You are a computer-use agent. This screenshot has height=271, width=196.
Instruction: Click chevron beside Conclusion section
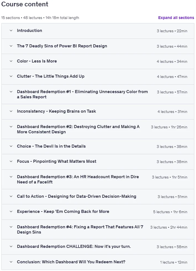(x=11, y=262)
